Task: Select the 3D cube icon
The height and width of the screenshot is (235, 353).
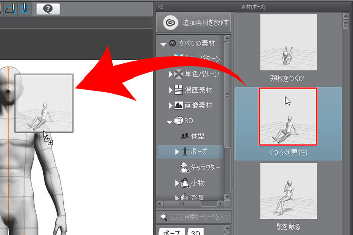Action: 179,121
